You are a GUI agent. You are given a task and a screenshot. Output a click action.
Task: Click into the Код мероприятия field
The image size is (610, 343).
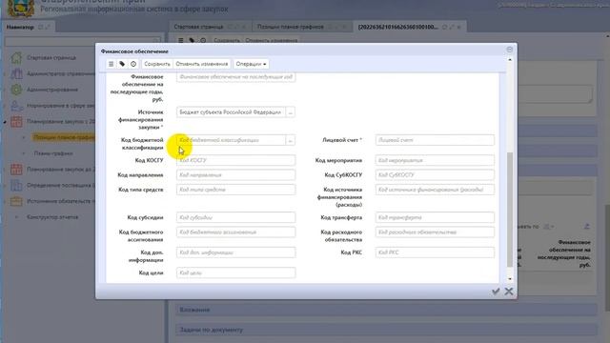(x=435, y=160)
